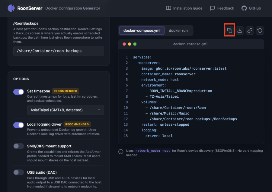Open the Installation guide link
Viewport: 272px width, 192px height.
tap(184, 8)
